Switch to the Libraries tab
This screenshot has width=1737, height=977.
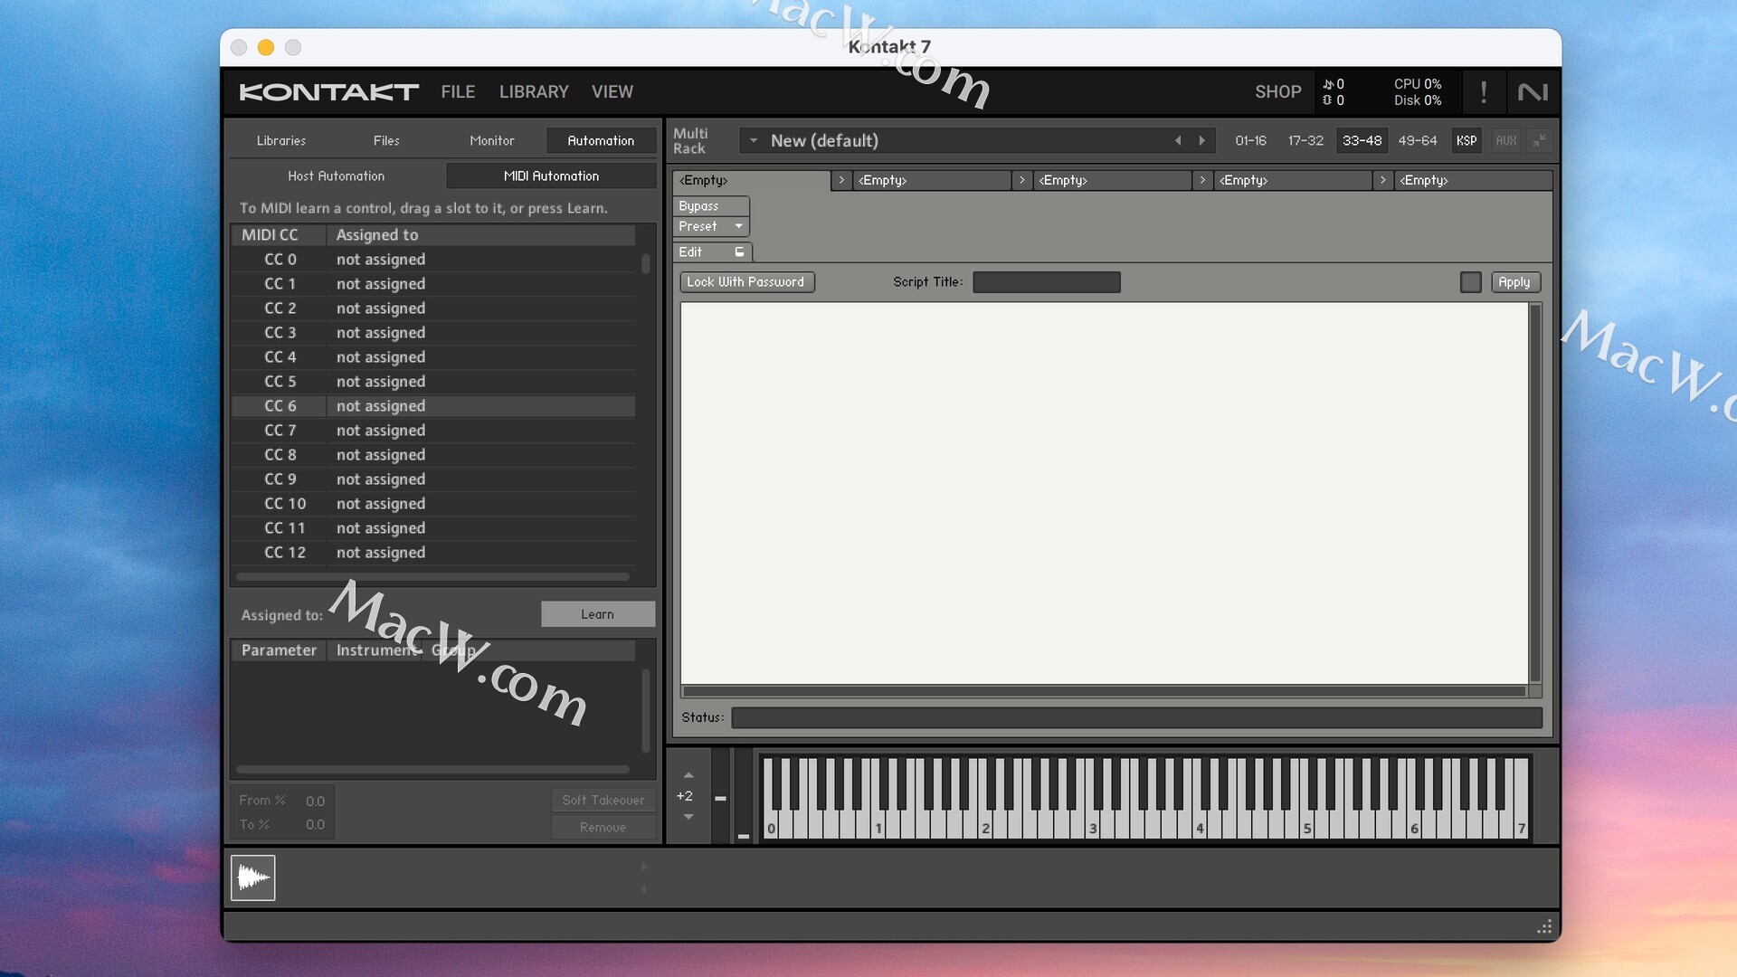tap(281, 140)
